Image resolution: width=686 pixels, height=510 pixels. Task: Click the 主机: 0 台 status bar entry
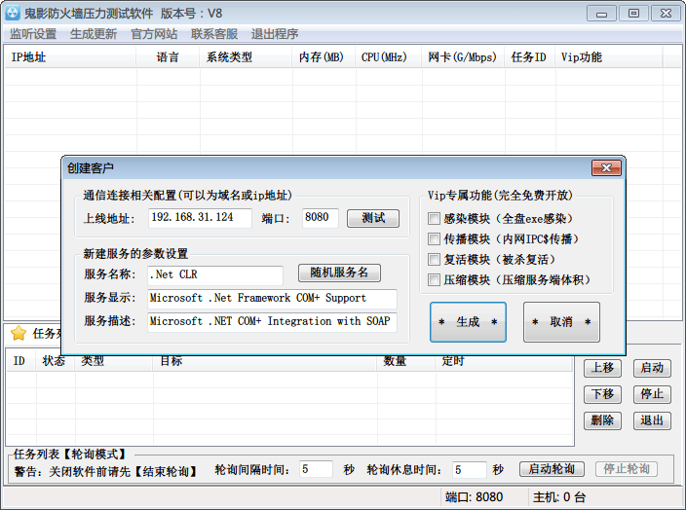pos(559,497)
